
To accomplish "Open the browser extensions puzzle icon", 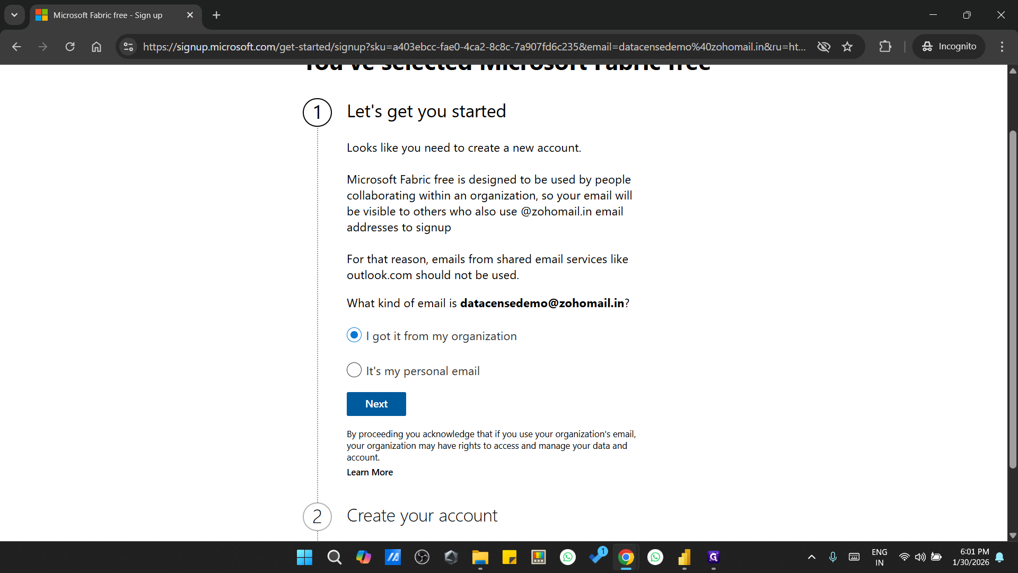I will pyautogui.click(x=886, y=47).
